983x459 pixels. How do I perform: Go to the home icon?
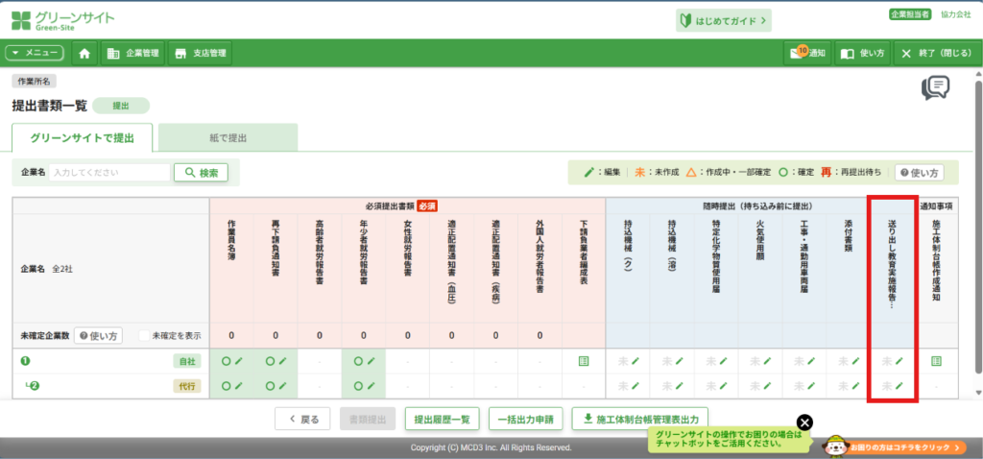tap(84, 54)
